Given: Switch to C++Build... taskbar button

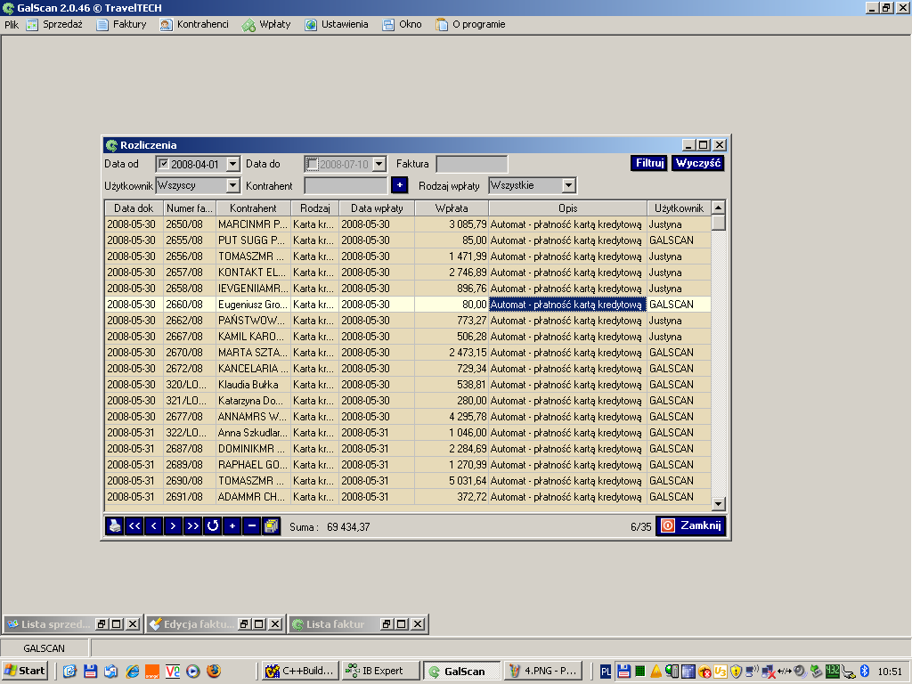Looking at the screenshot, I should click(x=300, y=671).
